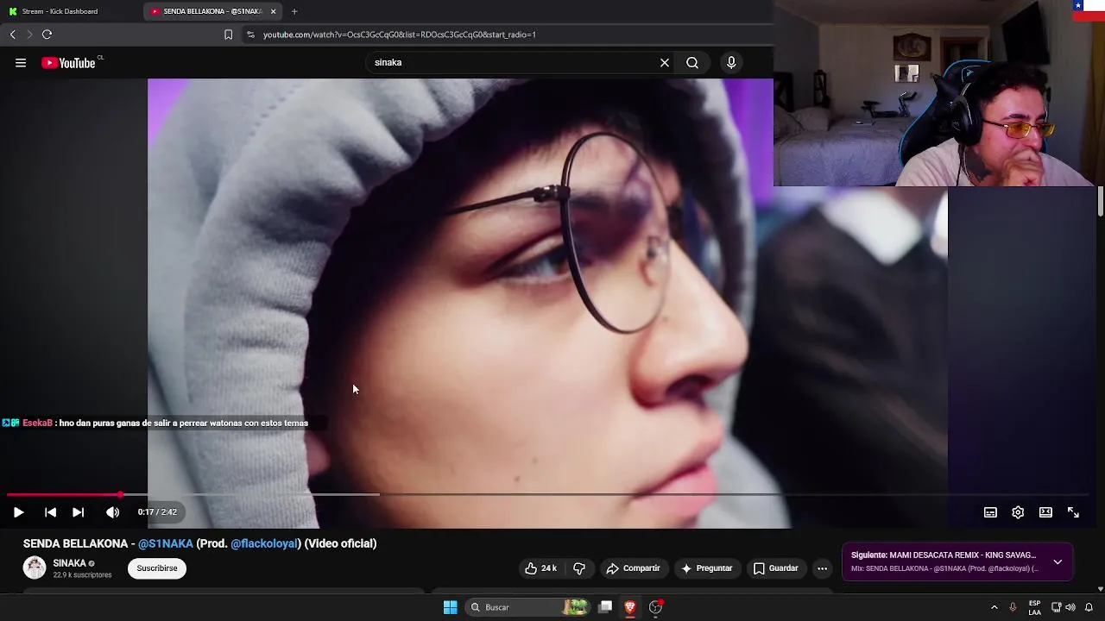The width and height of the screenshot is (1105, 621).
Task: Switch to theater mode view
Action: pyautogui.click(x=1045, y=512)
